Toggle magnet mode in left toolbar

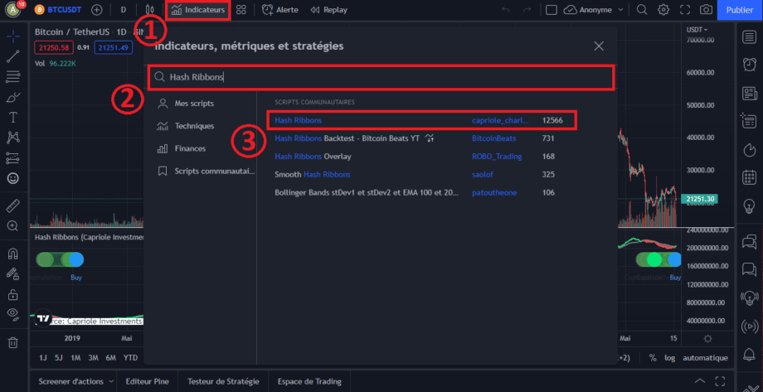pyautogui.click(x=13, y=253)
